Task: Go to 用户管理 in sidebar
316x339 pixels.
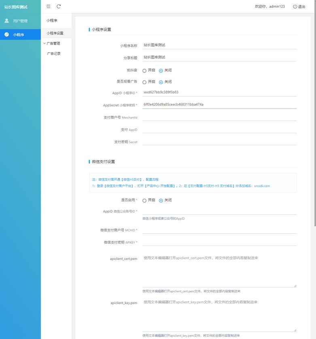Action: point(20,21)
